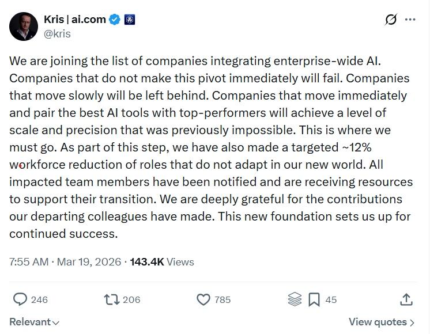Image resolution: width=430 pixels, height=334 pixels.
Task: Open the Grok explain-post icon
Action: coord(391,20)
